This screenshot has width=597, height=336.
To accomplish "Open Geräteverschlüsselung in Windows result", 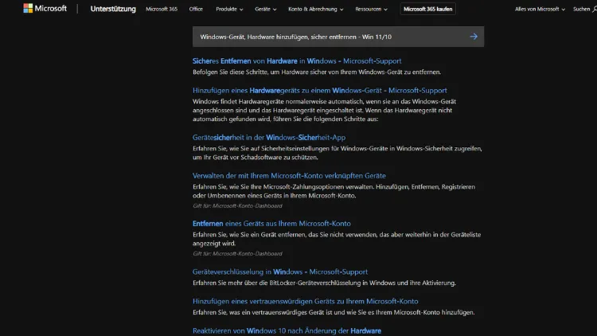I will pos(280,272).
